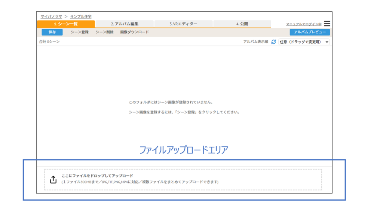Click シーン登録 in the toolbar
383x215 pixels.
pos(80,32)
